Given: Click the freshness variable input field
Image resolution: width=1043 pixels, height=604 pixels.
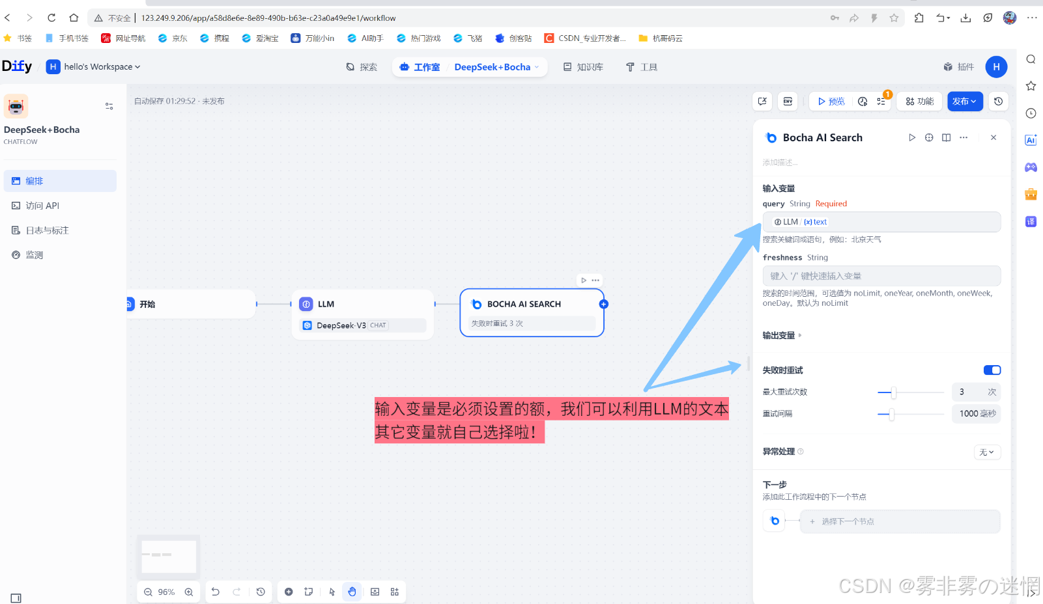Looking at the screenshot, I should (x=881, y=276).
